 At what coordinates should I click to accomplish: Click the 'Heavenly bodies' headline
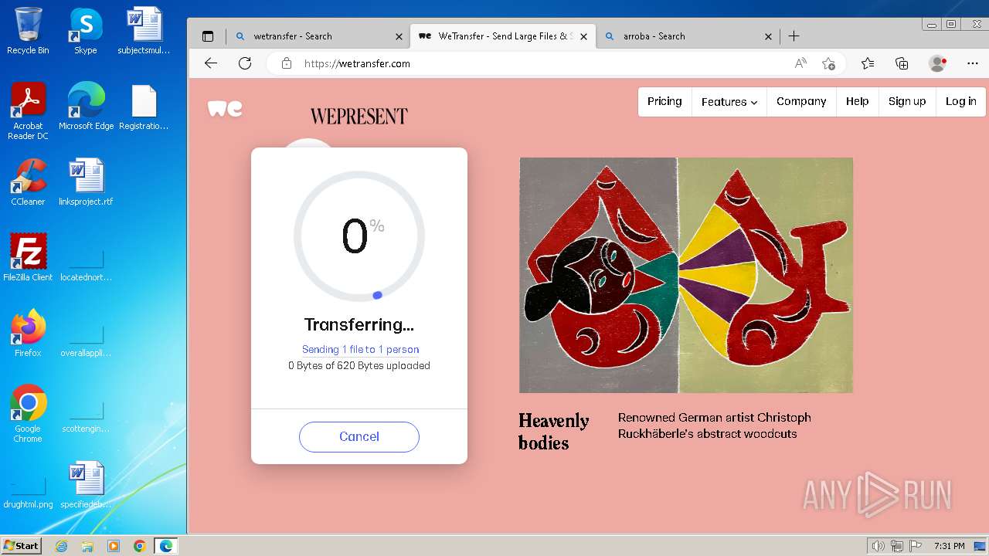pos(553,432)
